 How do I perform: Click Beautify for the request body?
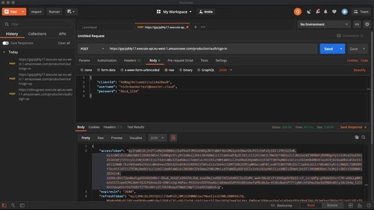[x=359, y=70]
